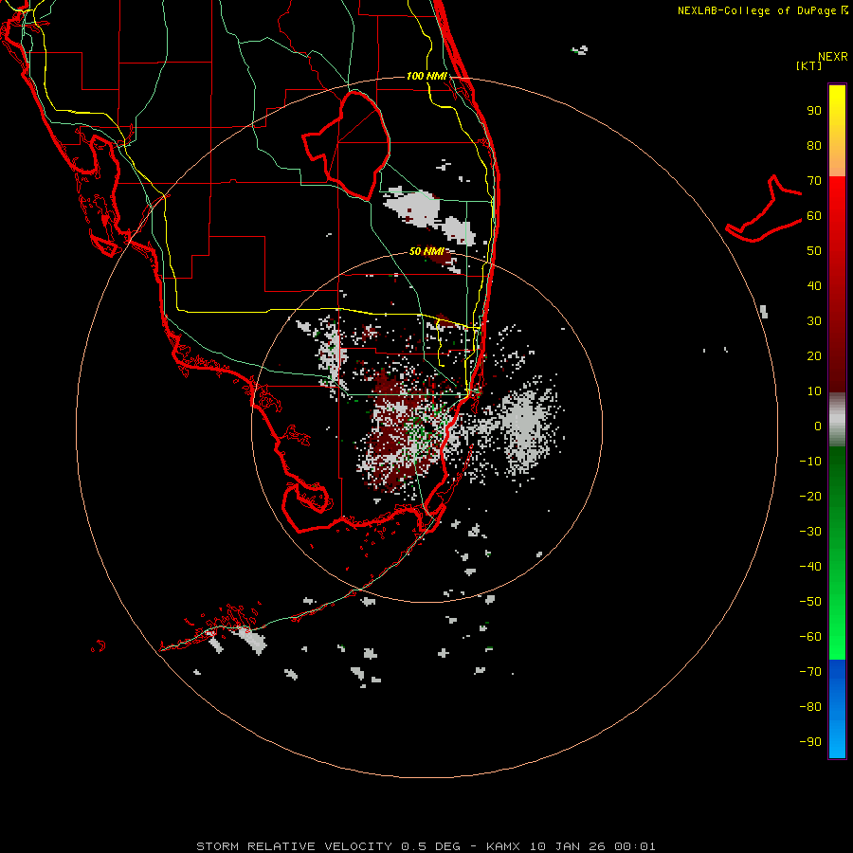Click the 100 NMI range ring label
The width and height of the screenshot is (853, 853).
tap(426, 76)
